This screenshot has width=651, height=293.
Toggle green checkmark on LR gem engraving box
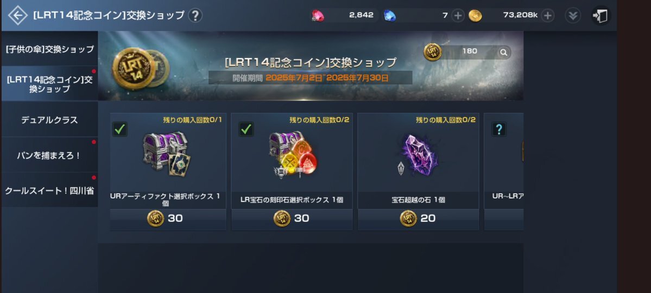(246, 130)
